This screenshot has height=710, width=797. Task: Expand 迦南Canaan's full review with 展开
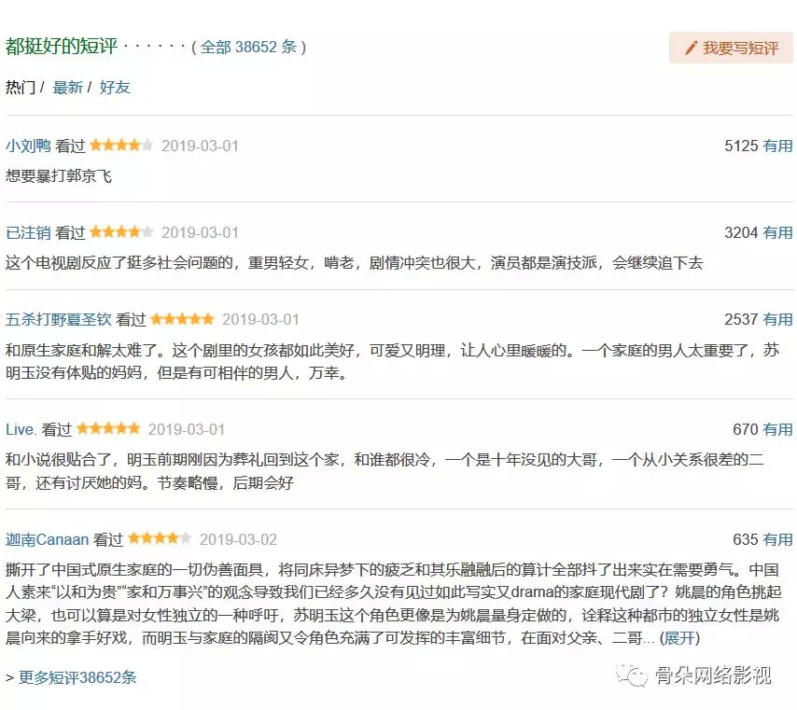click(x=679, y=638)
